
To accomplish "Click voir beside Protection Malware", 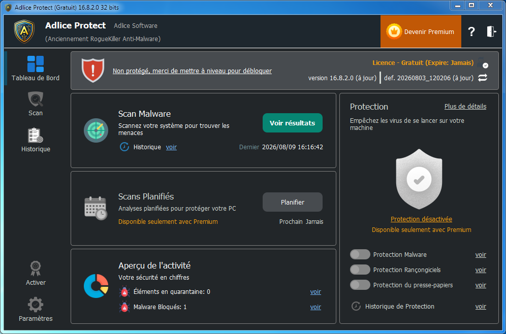I will [481, 255].
